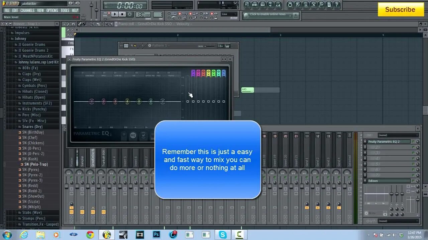Click the Save As icon
Image resolution: width=428 pixels, height=240 pixels.
pyautogui.click(x=298, y=5)
